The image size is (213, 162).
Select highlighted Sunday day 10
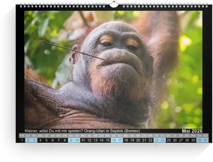point(77,140)
